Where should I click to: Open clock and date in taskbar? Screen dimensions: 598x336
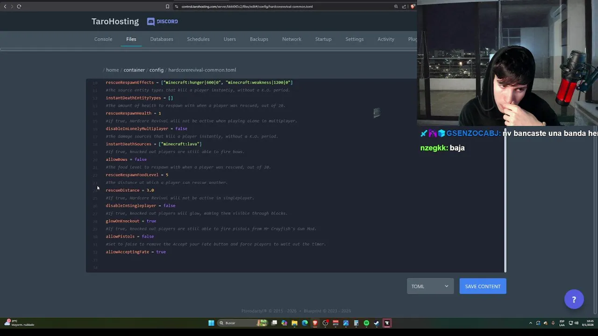click(588, 323)
